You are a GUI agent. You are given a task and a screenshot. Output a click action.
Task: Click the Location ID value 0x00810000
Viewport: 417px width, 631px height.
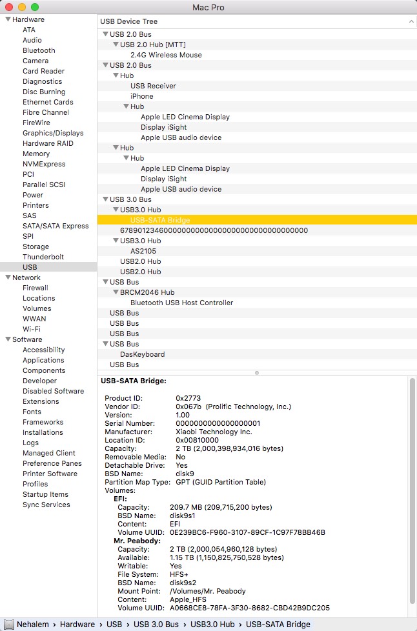[x=198, y=440]
